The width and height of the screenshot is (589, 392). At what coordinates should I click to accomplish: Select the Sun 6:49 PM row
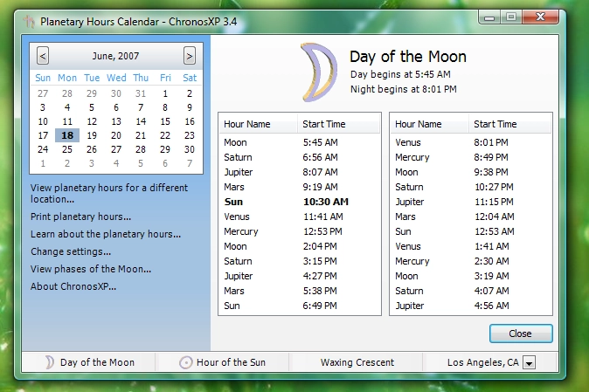click(300, 306)
